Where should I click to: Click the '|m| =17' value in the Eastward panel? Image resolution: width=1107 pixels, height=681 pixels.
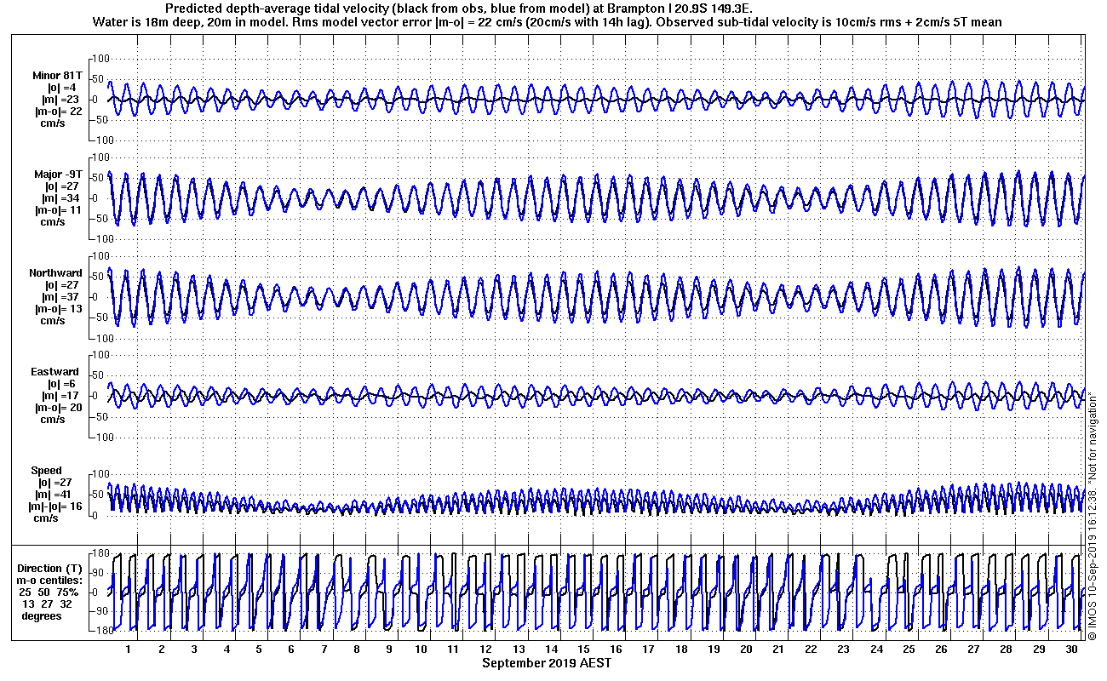[60, 396]
